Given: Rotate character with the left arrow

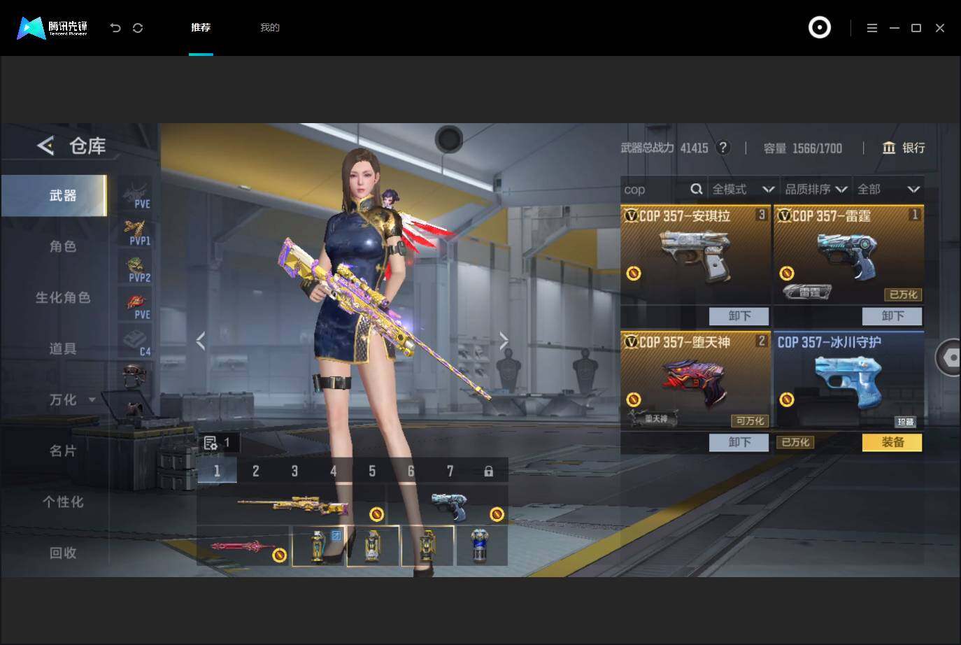Looking at the screenshot, I should coord(201,341).
